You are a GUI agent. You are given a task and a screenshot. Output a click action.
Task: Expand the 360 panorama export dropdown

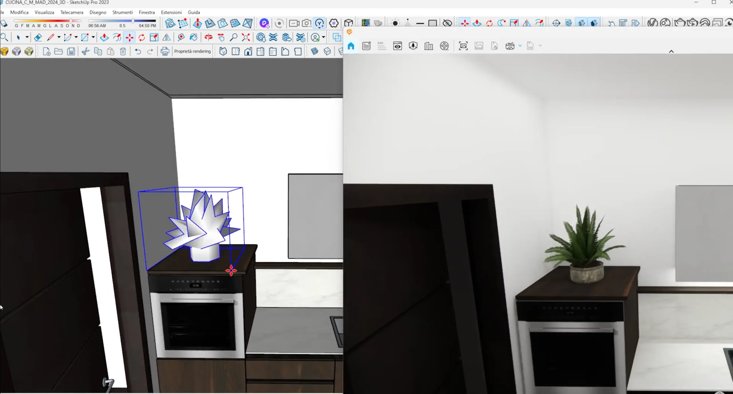520,46
